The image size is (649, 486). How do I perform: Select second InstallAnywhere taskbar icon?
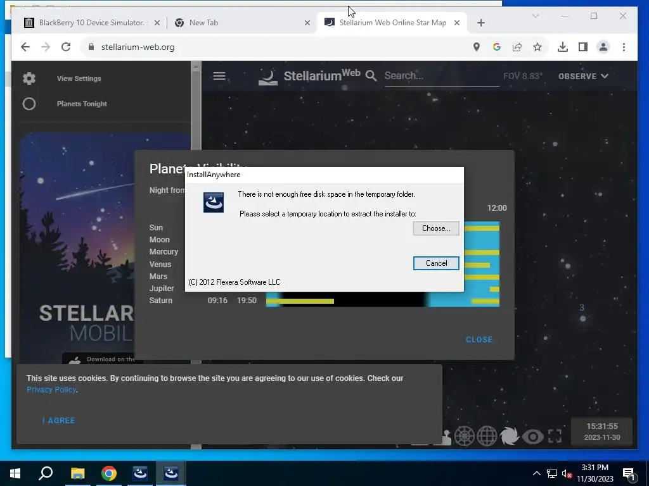[x=171, y=473]
